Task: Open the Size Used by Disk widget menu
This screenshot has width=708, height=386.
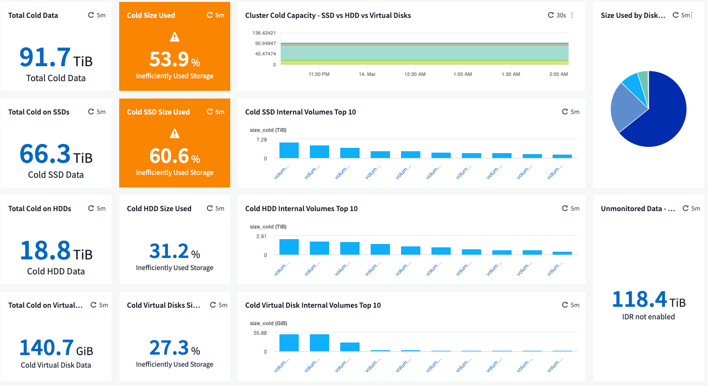Action: 692,15
